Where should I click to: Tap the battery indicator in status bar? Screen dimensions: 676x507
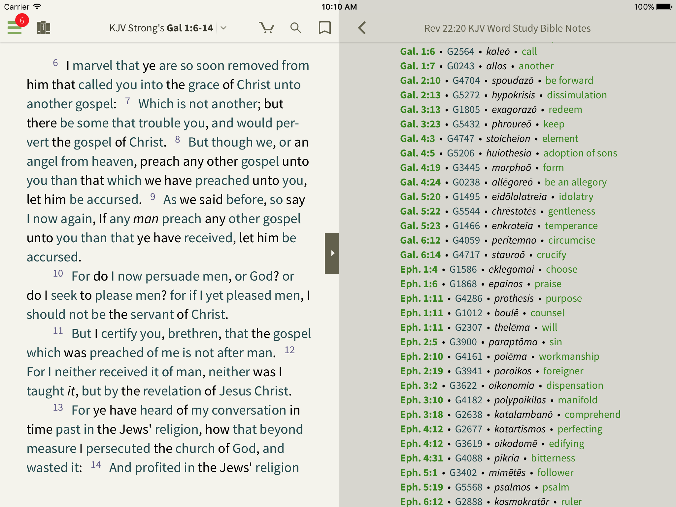(664, 7)
